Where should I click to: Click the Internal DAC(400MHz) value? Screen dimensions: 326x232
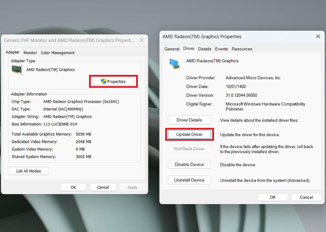pyautogui.click(x=63, y=109)
